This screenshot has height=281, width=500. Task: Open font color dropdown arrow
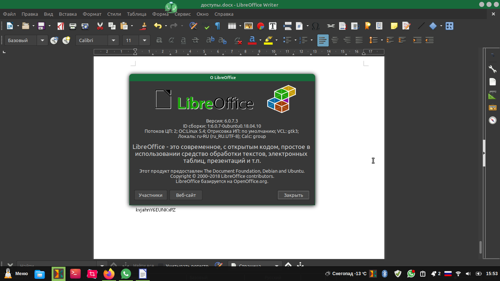pos(260,40)
